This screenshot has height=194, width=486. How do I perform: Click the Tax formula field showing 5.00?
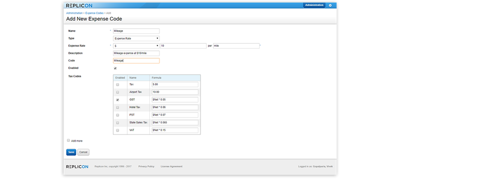point(175,85)
